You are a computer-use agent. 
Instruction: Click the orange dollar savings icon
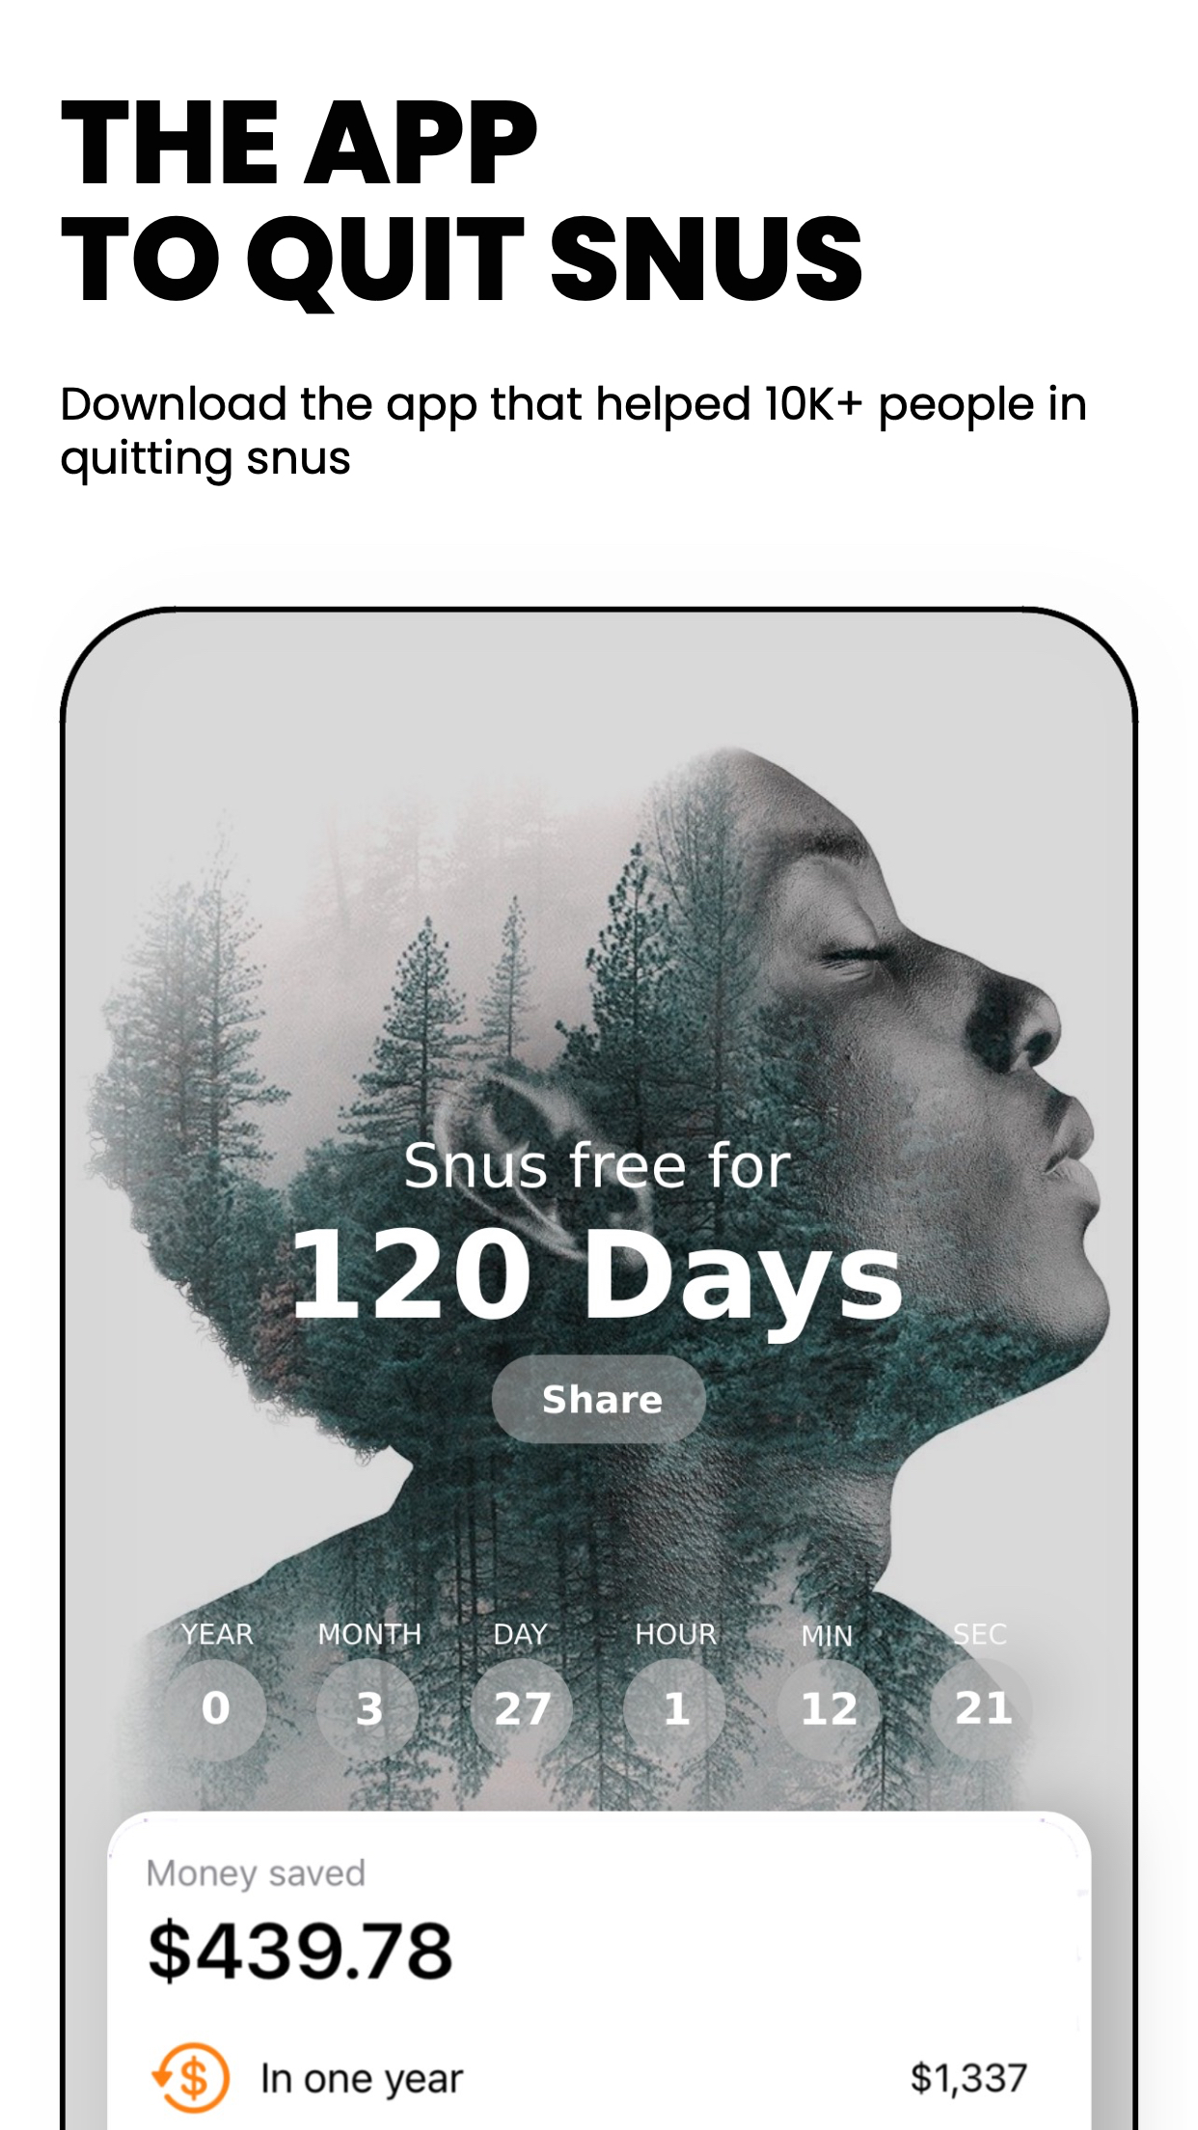[190, 2077]
